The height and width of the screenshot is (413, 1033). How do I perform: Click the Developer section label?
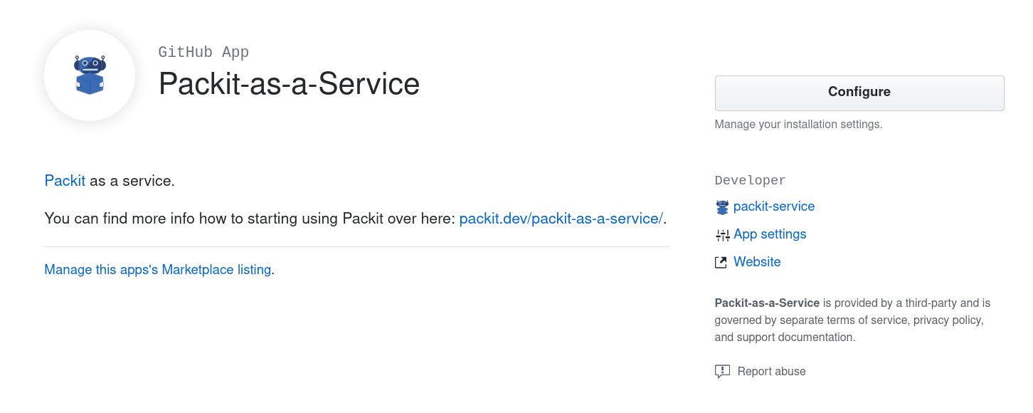(x=750, y=181)
